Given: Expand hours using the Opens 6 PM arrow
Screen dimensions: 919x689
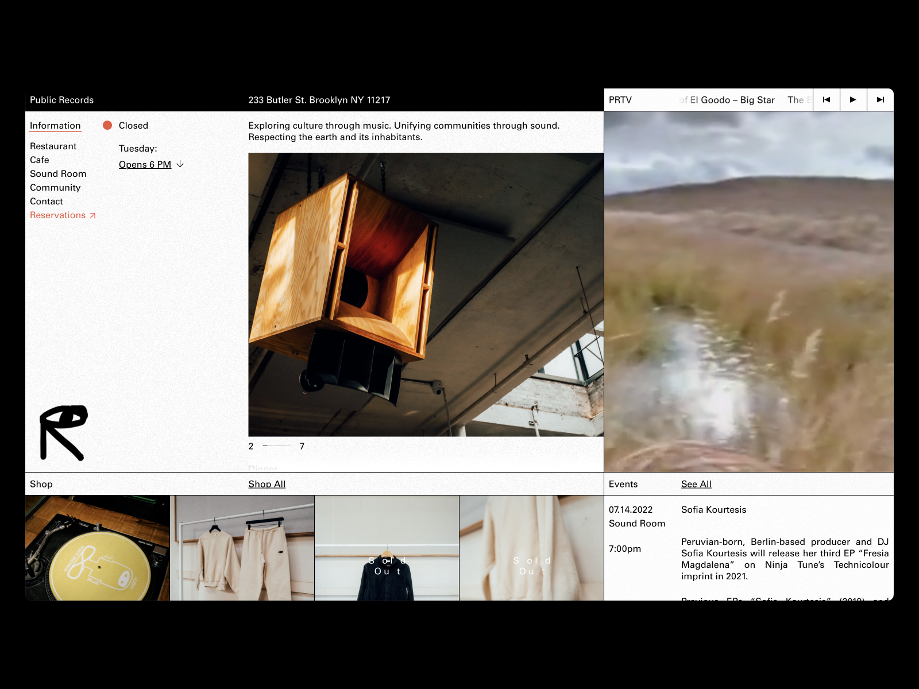Looking at the screenshot, I should coord(180,164).
